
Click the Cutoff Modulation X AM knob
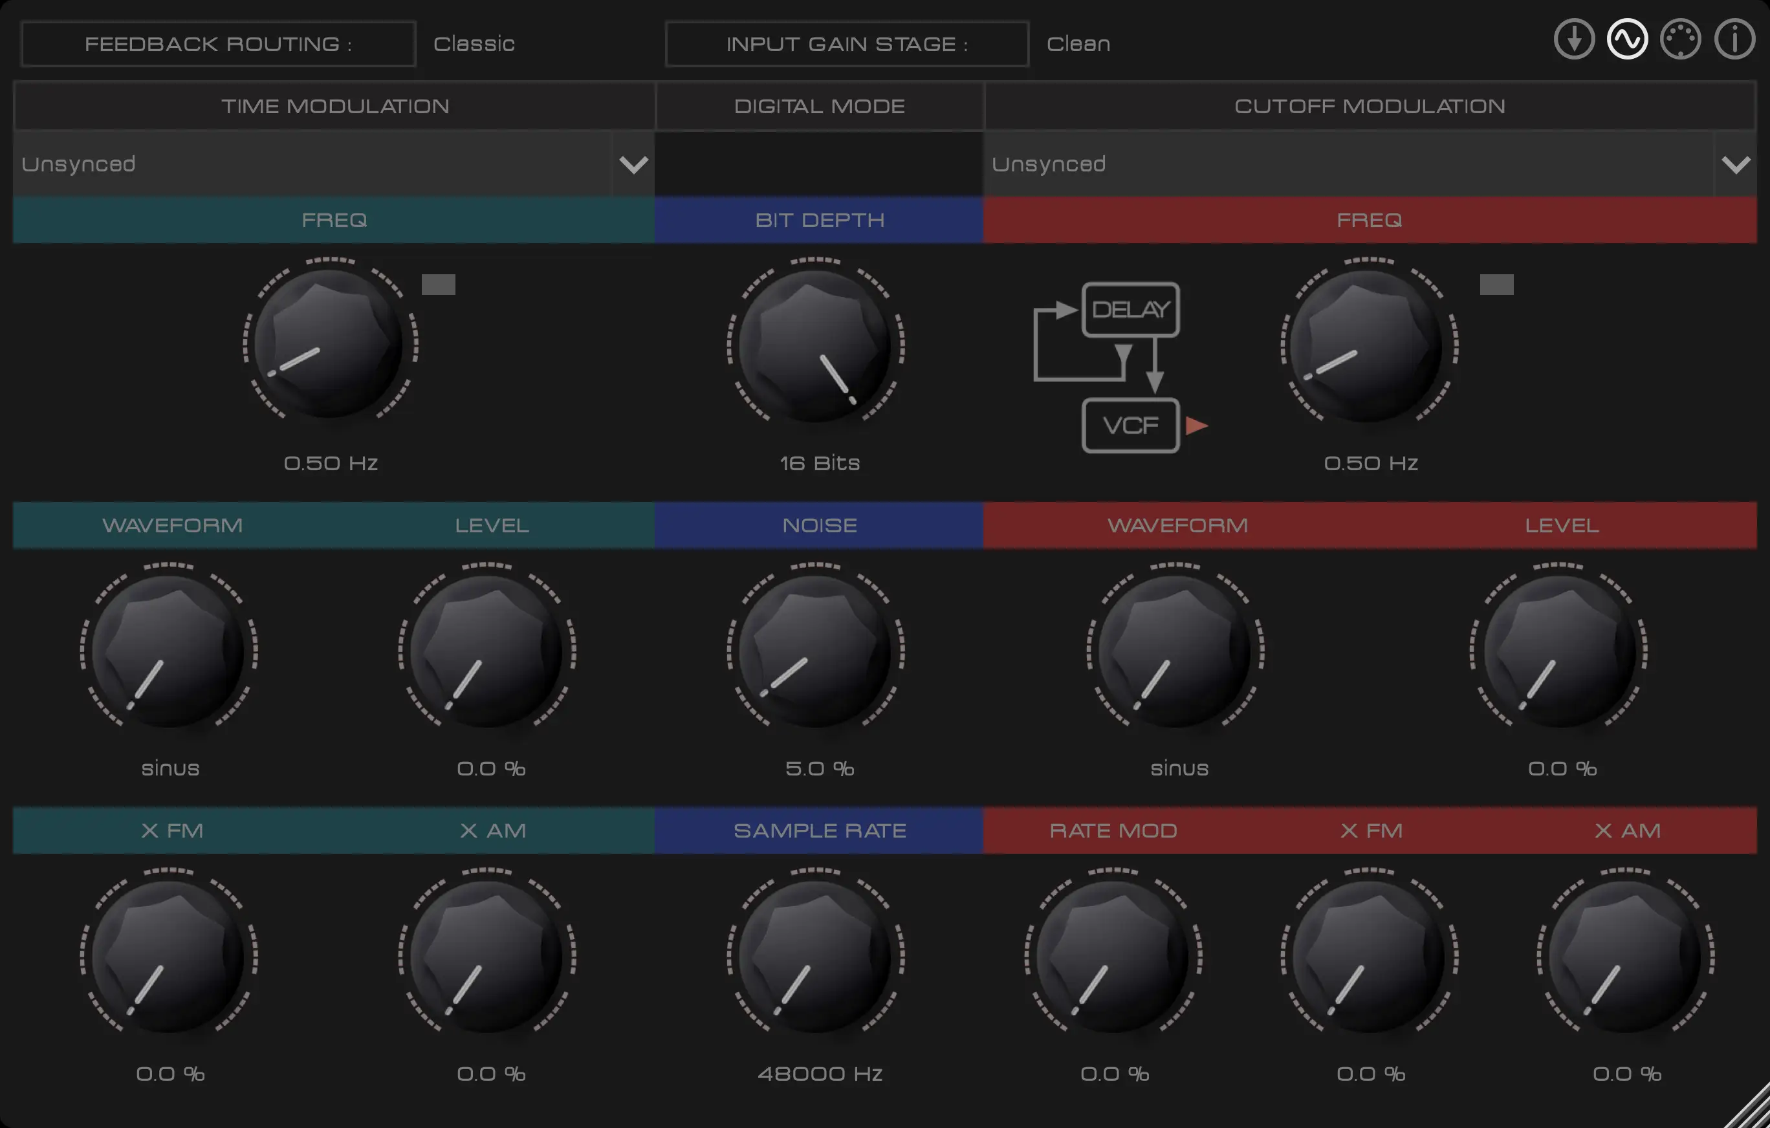pyautogui.click(x=1626, y=955)
